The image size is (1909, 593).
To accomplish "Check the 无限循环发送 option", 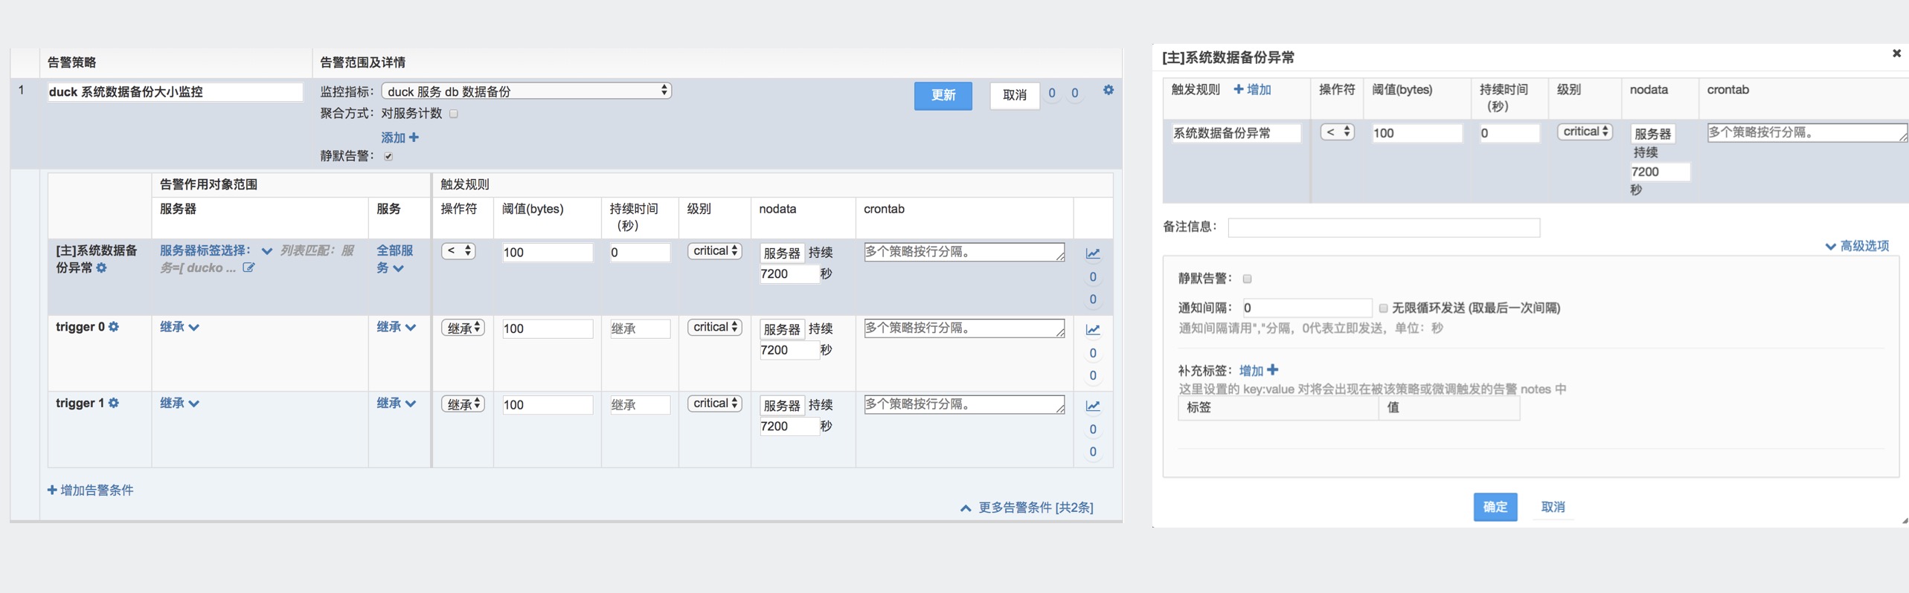I will [1383, 308].
